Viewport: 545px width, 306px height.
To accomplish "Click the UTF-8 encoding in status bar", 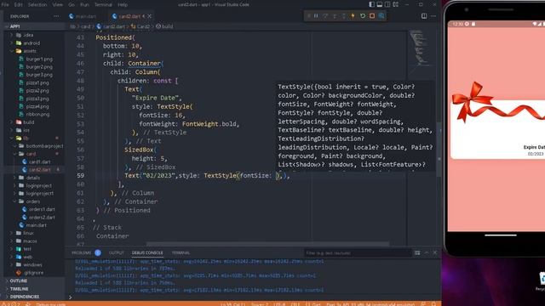I will (x=279, y=304).
